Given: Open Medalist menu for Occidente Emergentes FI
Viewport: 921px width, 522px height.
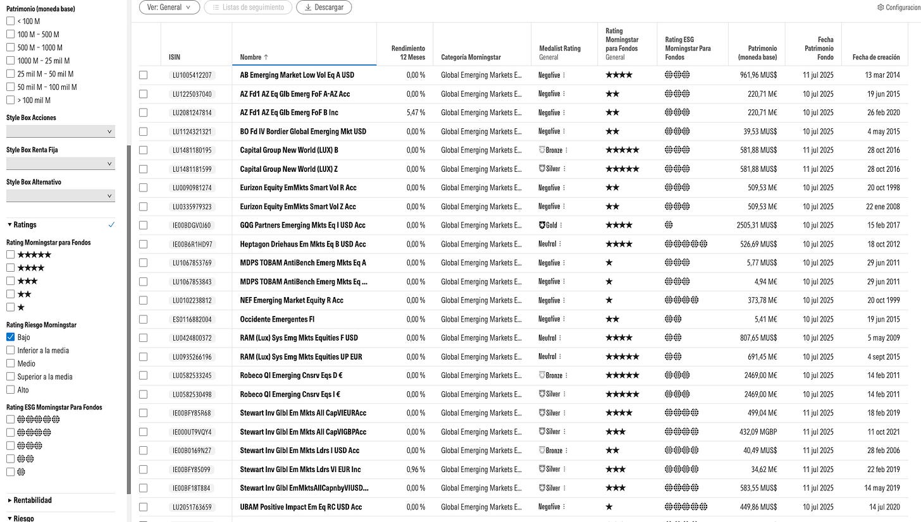Looking at the screenshot, I should tap(564, 319).
